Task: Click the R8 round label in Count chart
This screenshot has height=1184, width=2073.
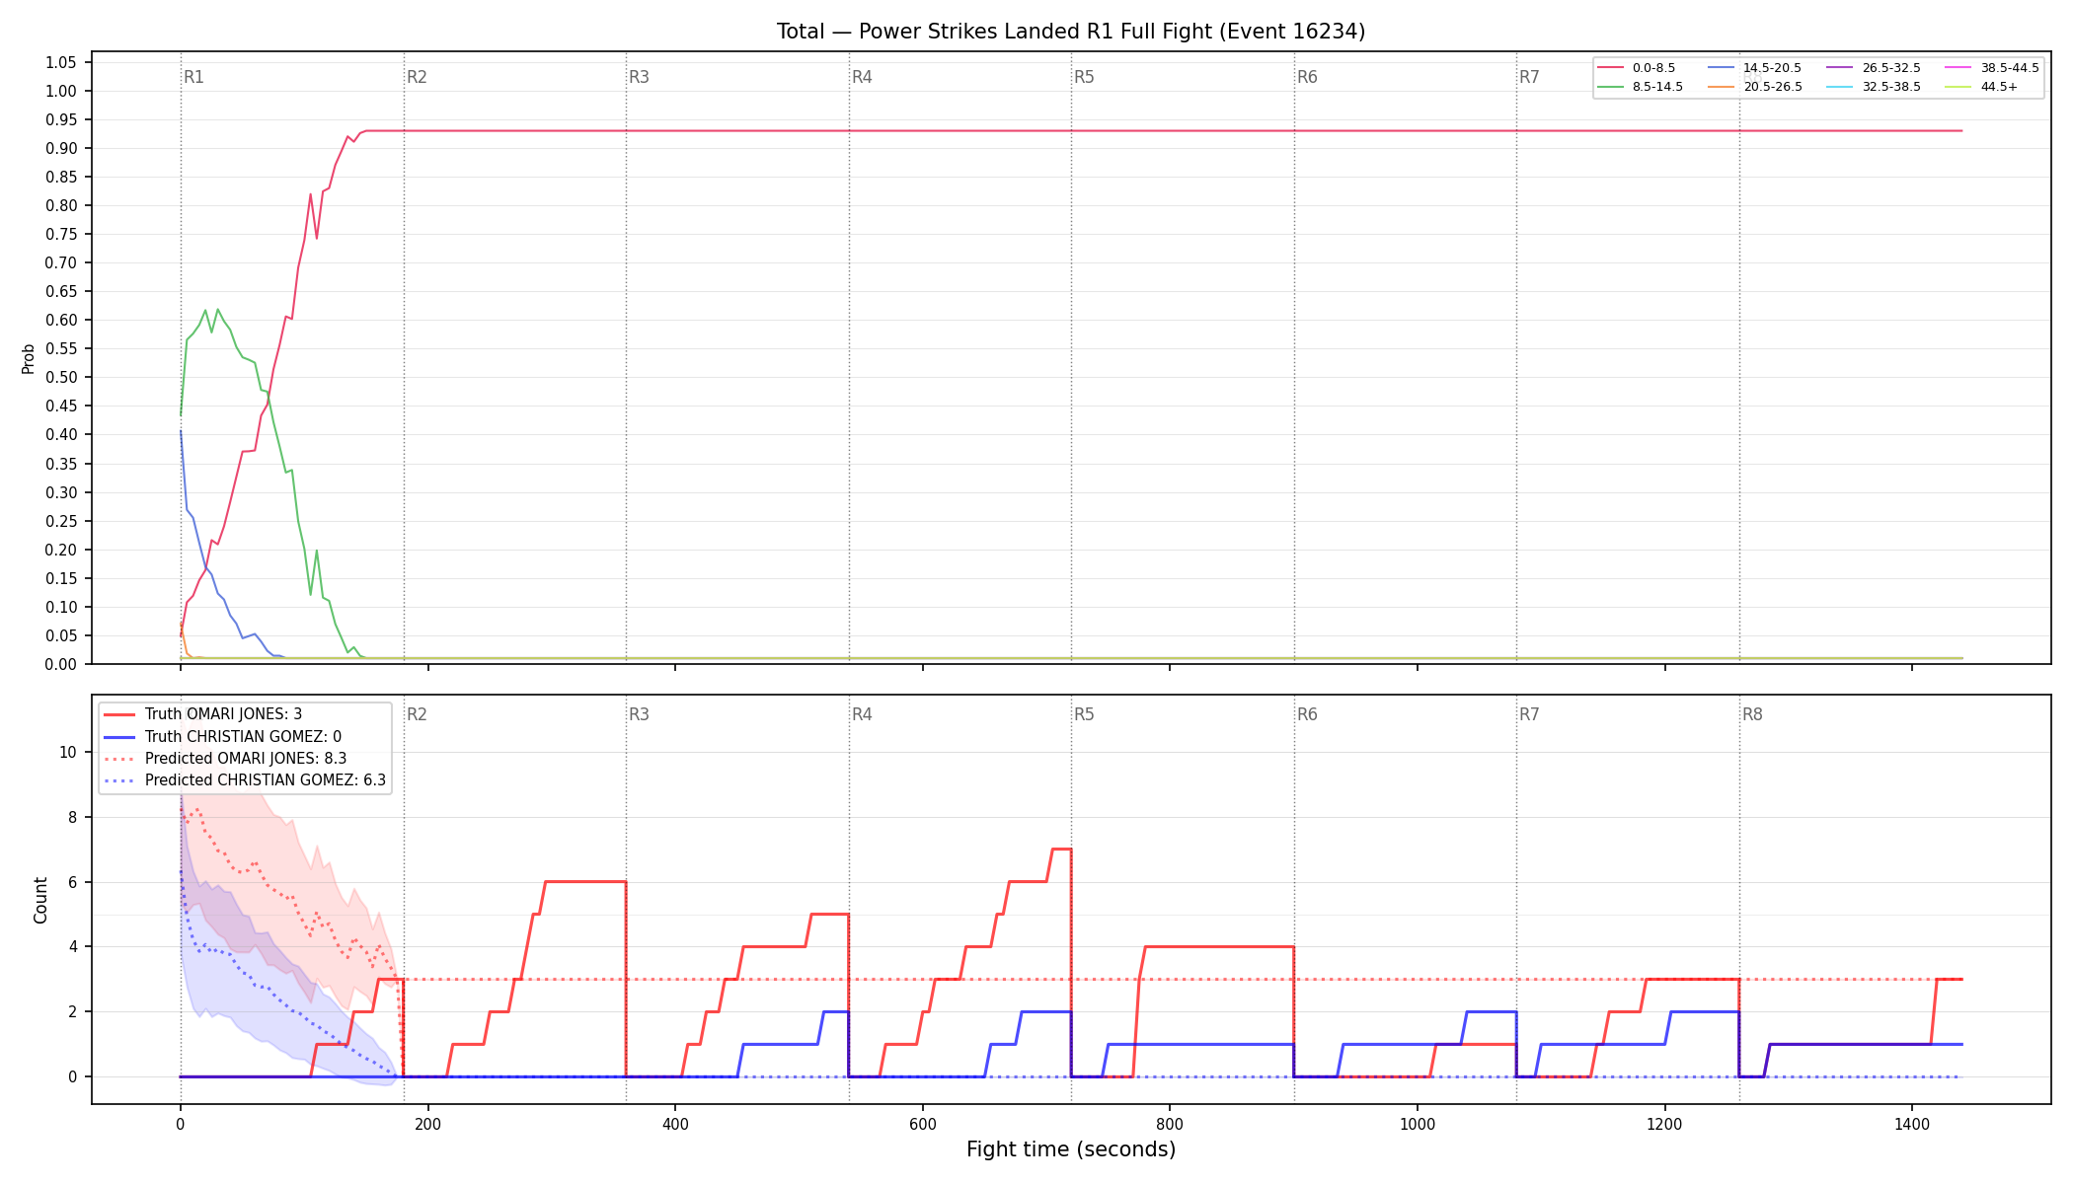Action: [x=1752, y=714]
